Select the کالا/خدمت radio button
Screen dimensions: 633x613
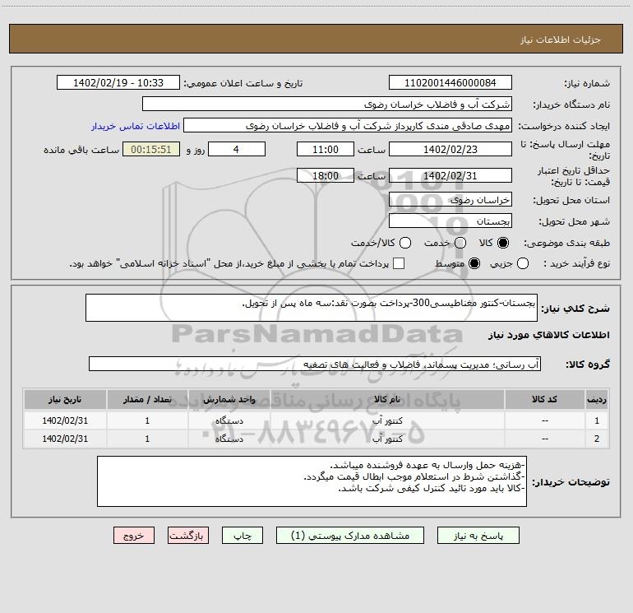(x=405, y=243)
